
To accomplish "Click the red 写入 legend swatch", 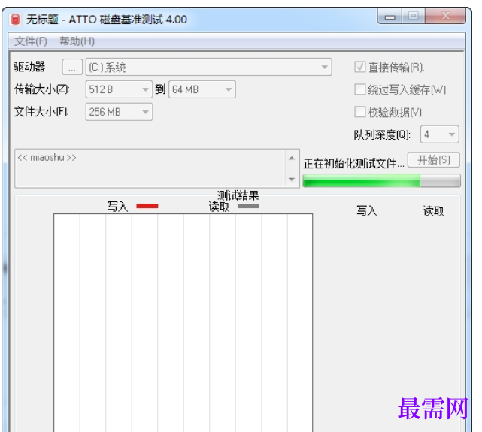I will click(x=147, y=206).
